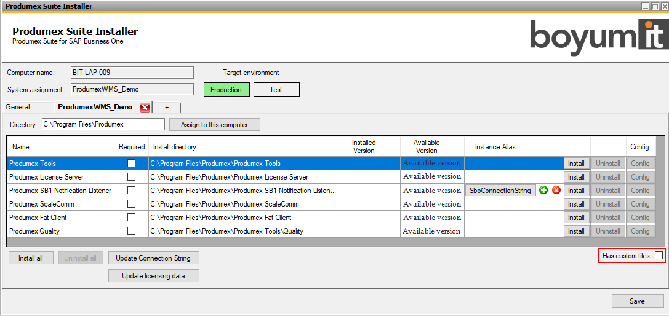
Task: Select the ProdumexWMS_Demo tab
Action: point(95,107)
